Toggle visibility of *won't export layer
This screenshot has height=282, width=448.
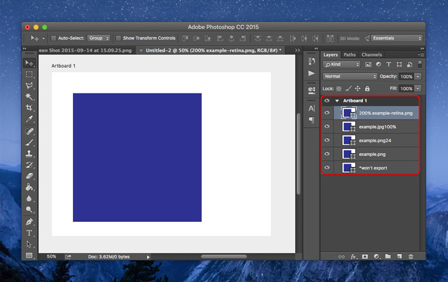coord(327,168)
